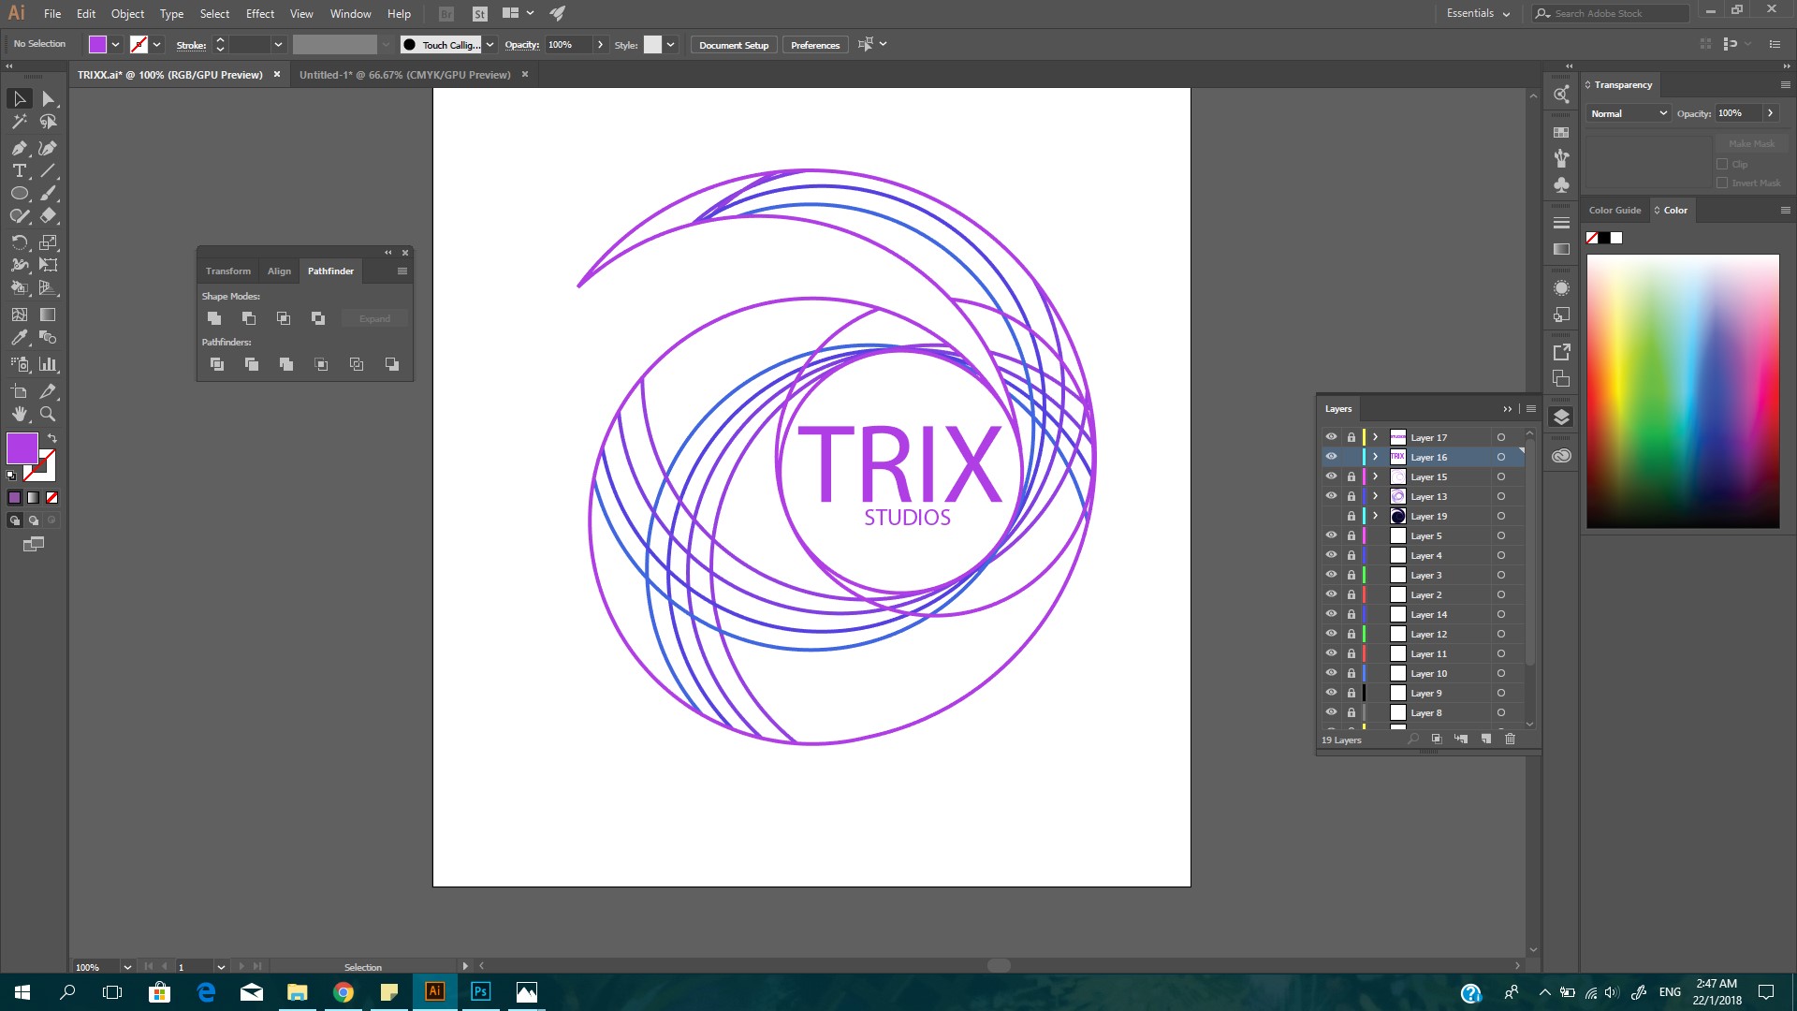The width and height of the screenshot is (1797, 1011).
Task: Hide Layer 17 with eye icon
Action: (x=1331, y=437)
